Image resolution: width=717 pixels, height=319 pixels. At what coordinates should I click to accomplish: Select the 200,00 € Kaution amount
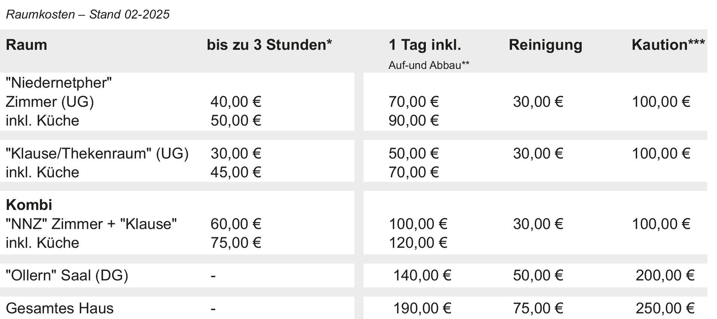[x=665, y=276]
